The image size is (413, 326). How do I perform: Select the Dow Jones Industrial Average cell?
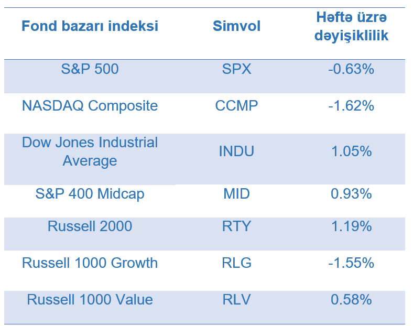(x=90, y=151)
